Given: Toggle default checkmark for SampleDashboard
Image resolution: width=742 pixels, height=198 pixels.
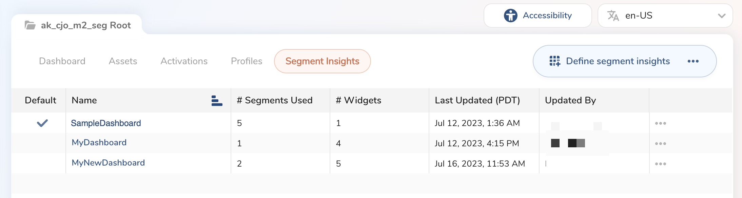Looking at the screenshot, I should (x=42, y=123).
